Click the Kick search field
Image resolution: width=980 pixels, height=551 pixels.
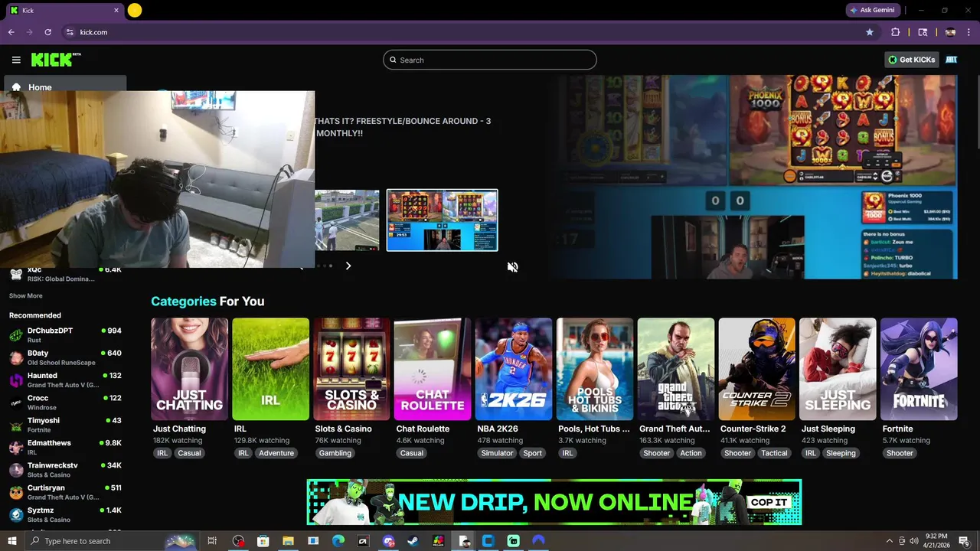[x=490, y=60]
